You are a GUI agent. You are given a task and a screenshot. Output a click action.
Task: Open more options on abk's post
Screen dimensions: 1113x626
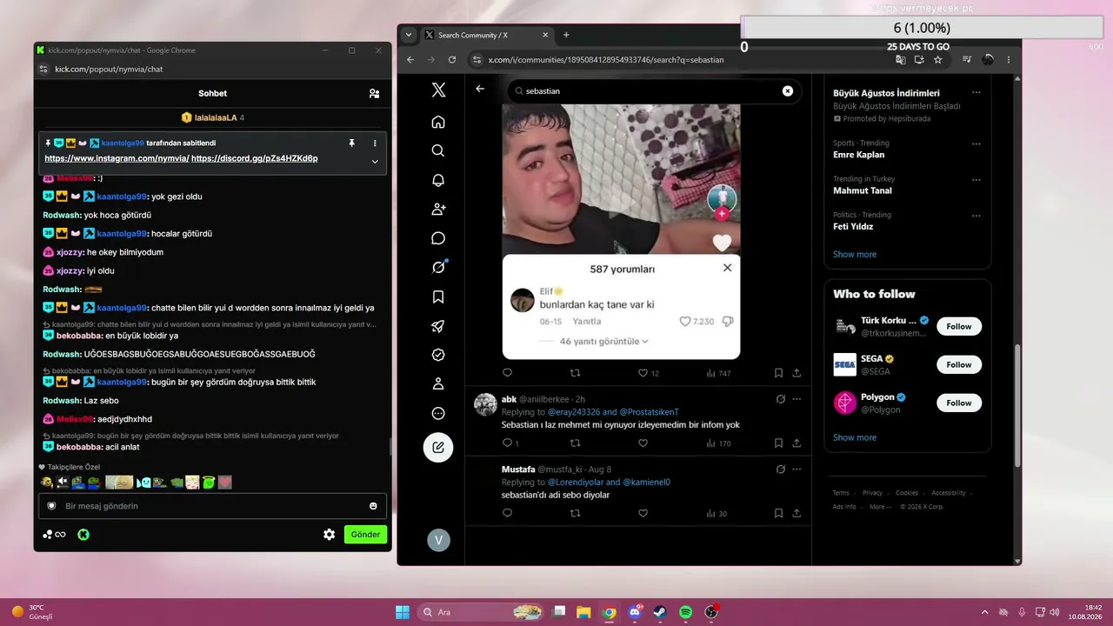tap(796, 399)
